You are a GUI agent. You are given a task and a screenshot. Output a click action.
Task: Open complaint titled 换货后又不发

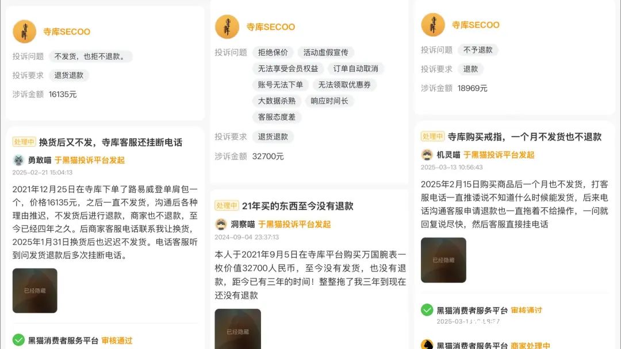[110, 142]
